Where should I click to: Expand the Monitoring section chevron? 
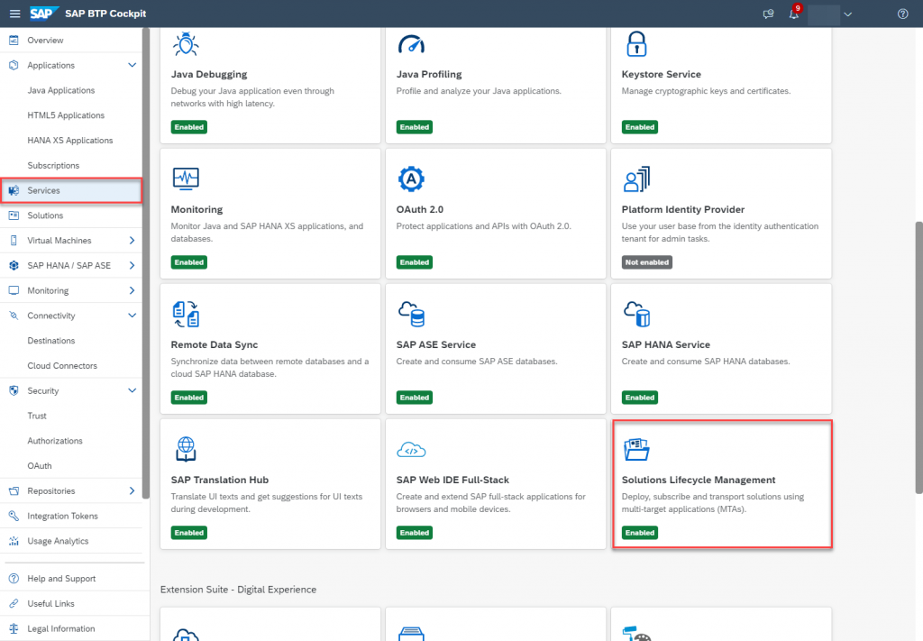pyautogui.click(x=132, y=291)
